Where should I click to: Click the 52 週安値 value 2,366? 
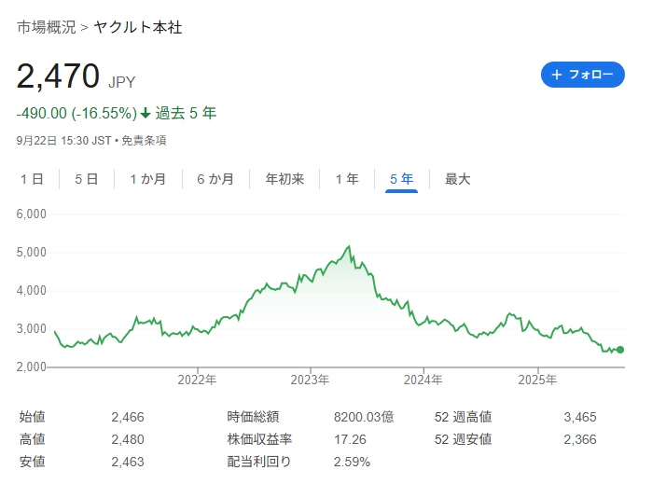580,439
